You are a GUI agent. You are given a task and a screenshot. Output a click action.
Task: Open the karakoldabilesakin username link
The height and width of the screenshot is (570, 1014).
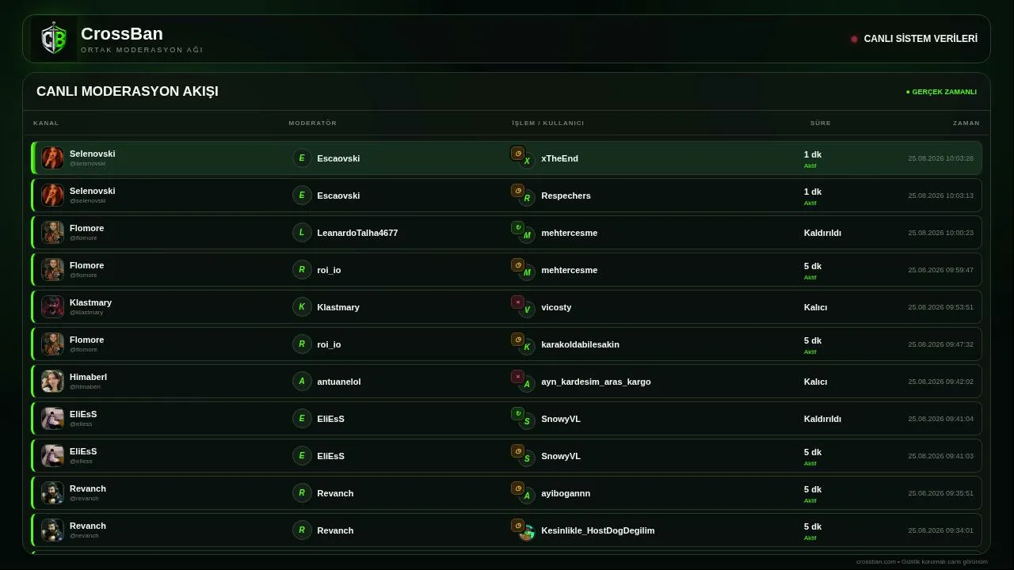point(581,344)
